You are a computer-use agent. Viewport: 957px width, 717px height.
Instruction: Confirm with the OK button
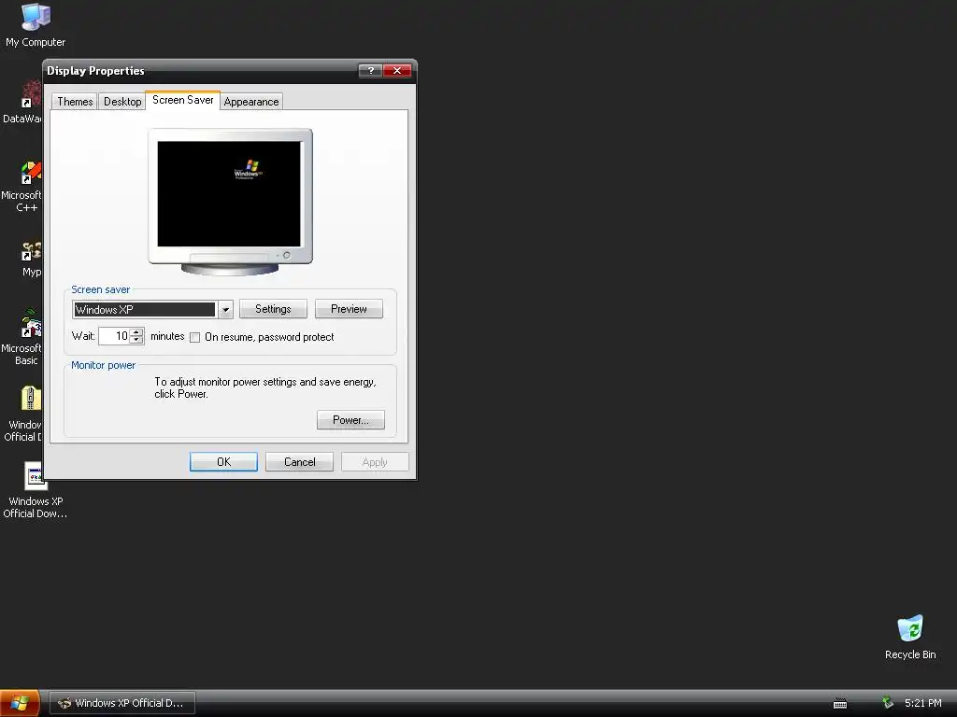[x=223, y=462]
